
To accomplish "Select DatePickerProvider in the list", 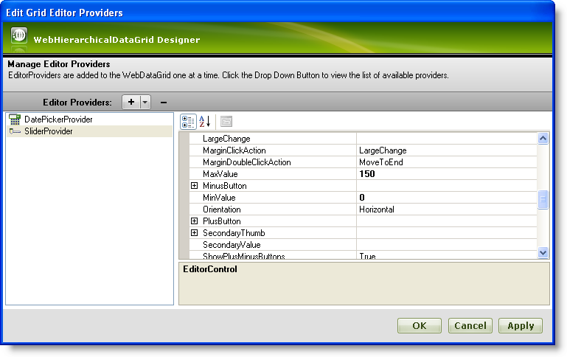I will pos(89,119).
